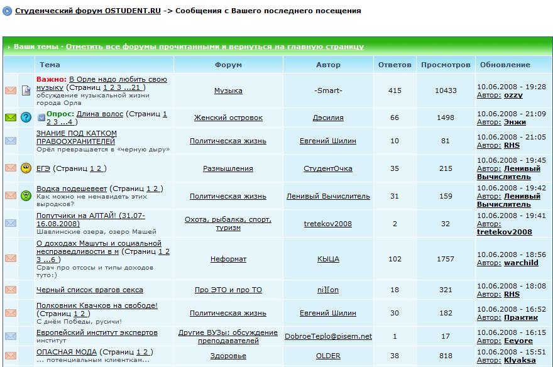
Task: Click envelope icon in Полковник Квачков row
Action: [11, 313]
